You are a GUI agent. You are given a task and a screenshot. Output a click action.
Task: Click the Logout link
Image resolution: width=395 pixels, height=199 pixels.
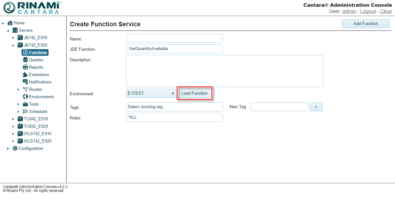pos(368,11)
